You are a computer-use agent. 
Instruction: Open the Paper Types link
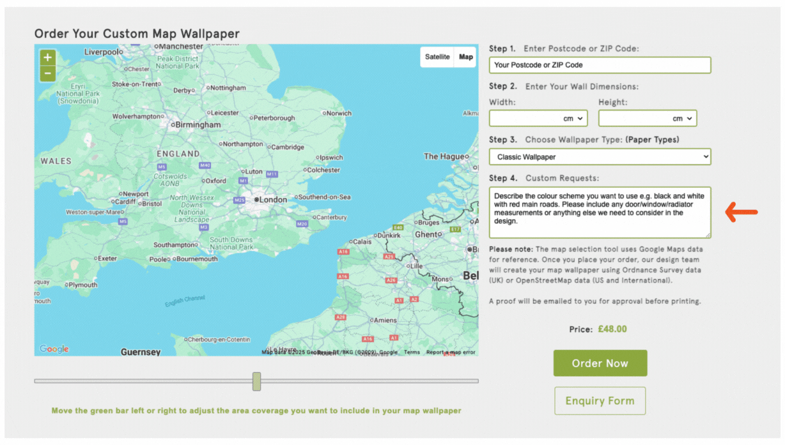click(652, 140)
